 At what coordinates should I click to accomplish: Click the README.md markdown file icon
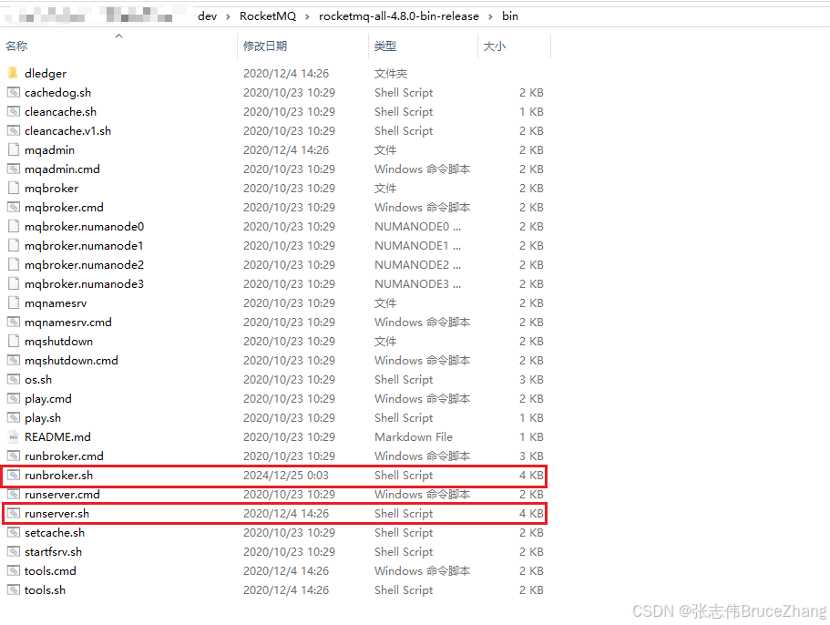click(14, 436)
